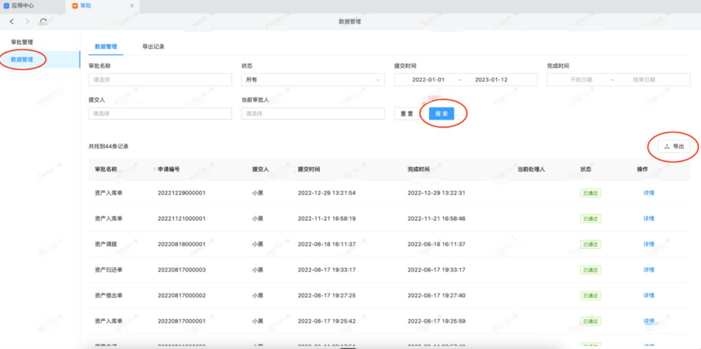701x349 pixels.
Task: Open the 审批名称 dropdown
Action: click(x=160, y=80)
